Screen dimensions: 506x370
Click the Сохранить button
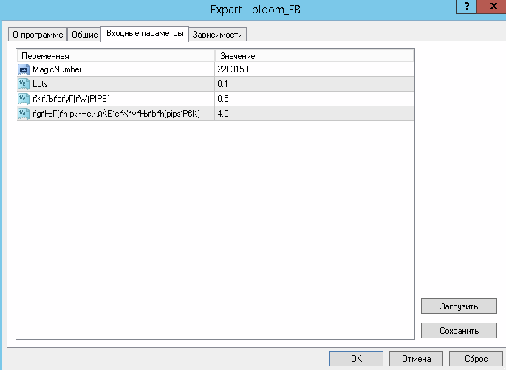coord(459,331)
